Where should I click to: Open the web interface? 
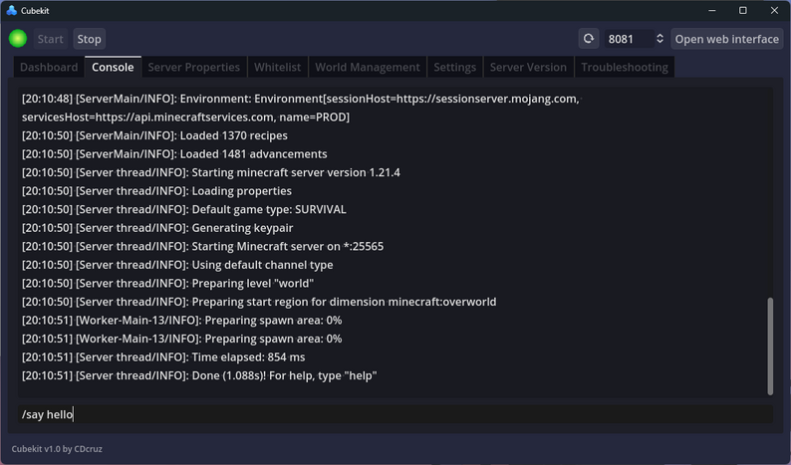pyautogui.click(x=726, y=39)
